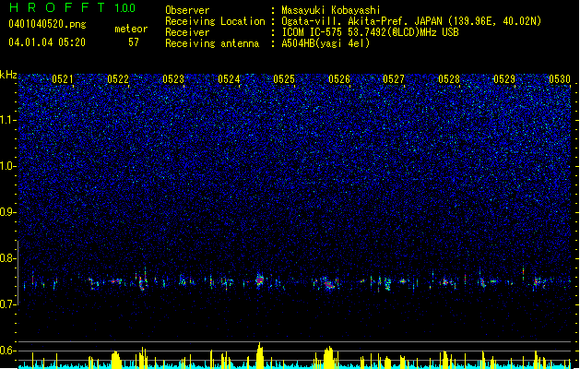The height and width of the screenshot is (369, 580).
Task: Click the ICOM IC-575 receiver text
Action: coord(370,32)
